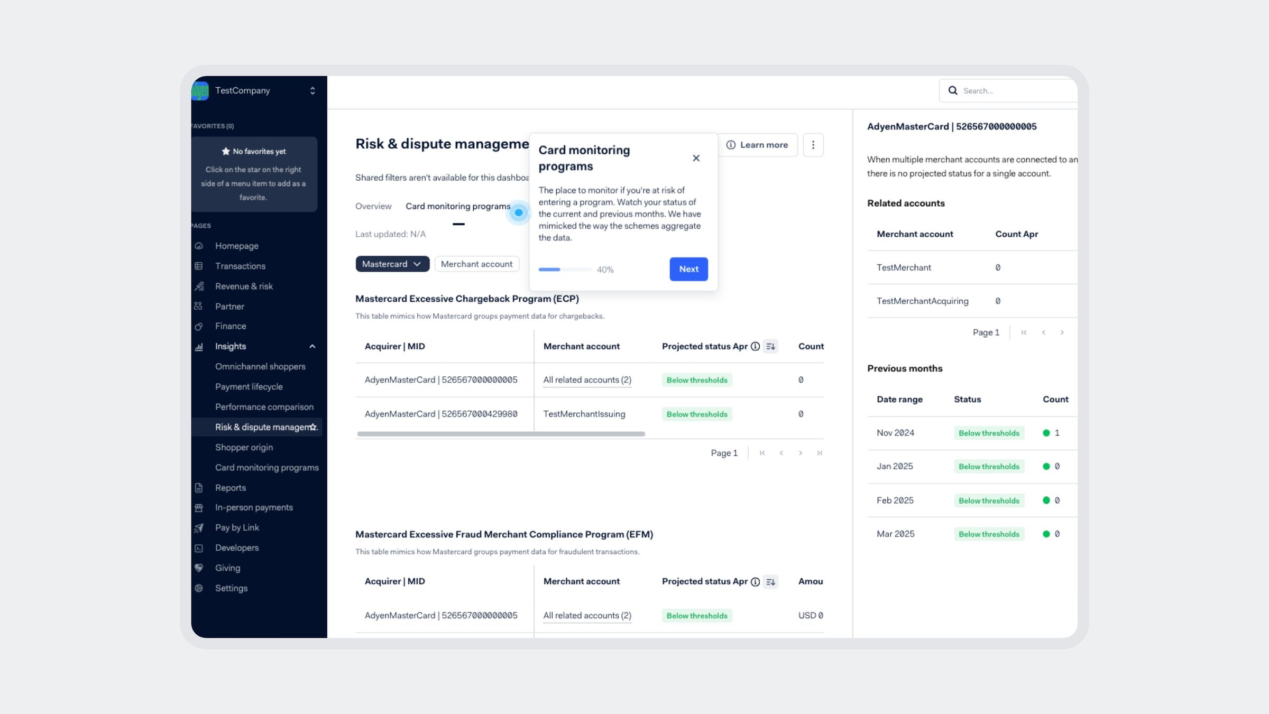Open the three-dot more options menu
Image resolution: width=1269 pixels, height=714 pixels.
point(813,145)
